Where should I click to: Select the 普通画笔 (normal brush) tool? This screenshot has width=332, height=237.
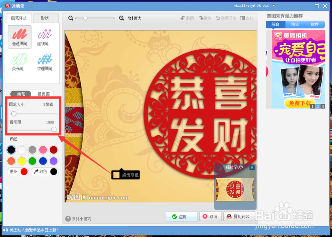[x=19, y=36]
